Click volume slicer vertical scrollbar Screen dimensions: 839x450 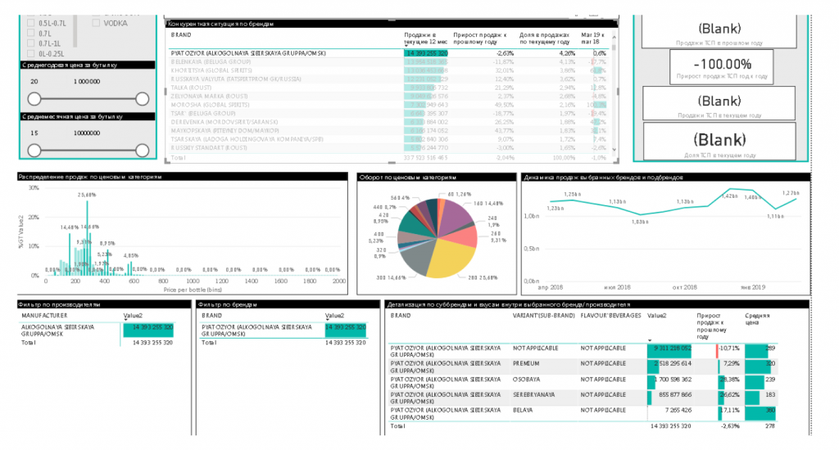(x=75, y=31)
